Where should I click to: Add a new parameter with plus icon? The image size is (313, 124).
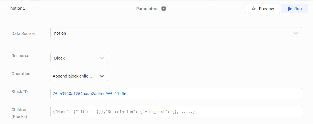[x=164, y=9]
